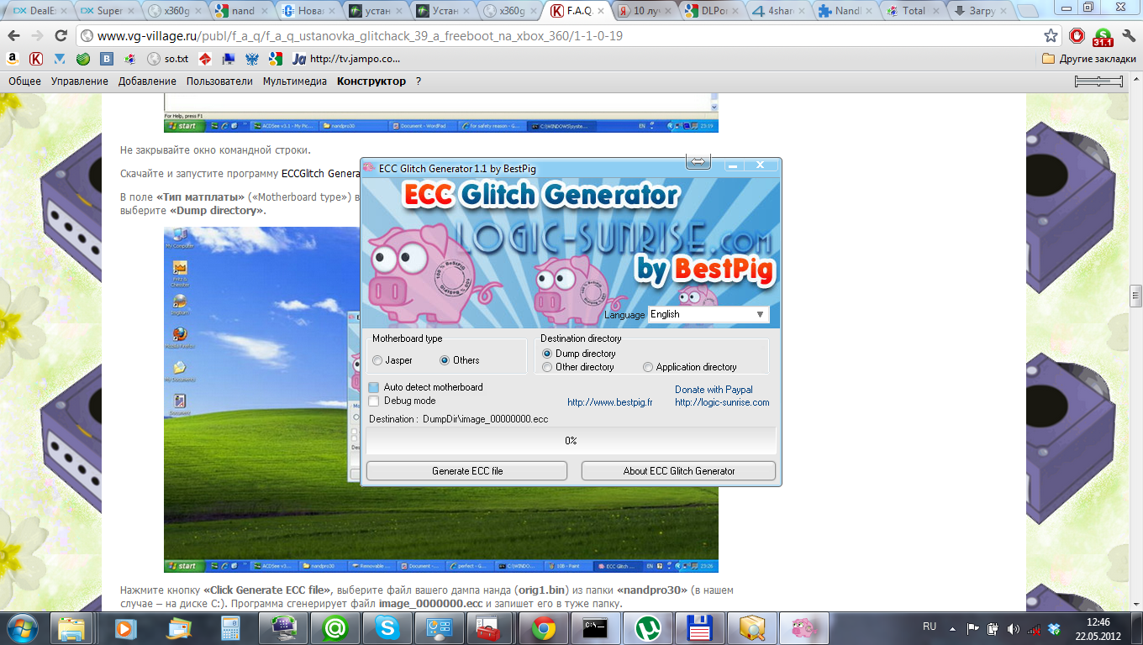Open uTorrent from the taskbar
Image resolution: width=1143 pixels, height=645 pixels.
647,627
